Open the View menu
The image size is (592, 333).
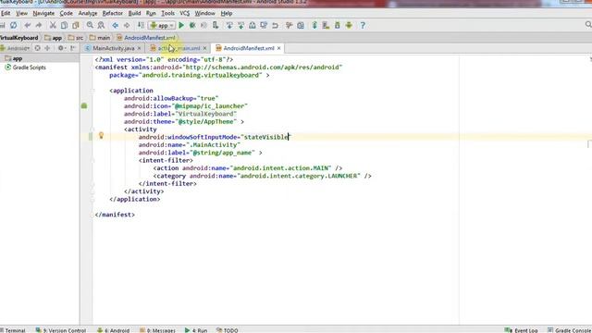(21, 13)
